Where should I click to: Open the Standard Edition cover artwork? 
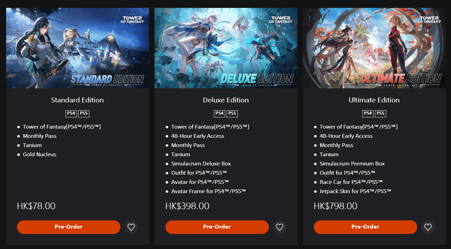(77, 48)
